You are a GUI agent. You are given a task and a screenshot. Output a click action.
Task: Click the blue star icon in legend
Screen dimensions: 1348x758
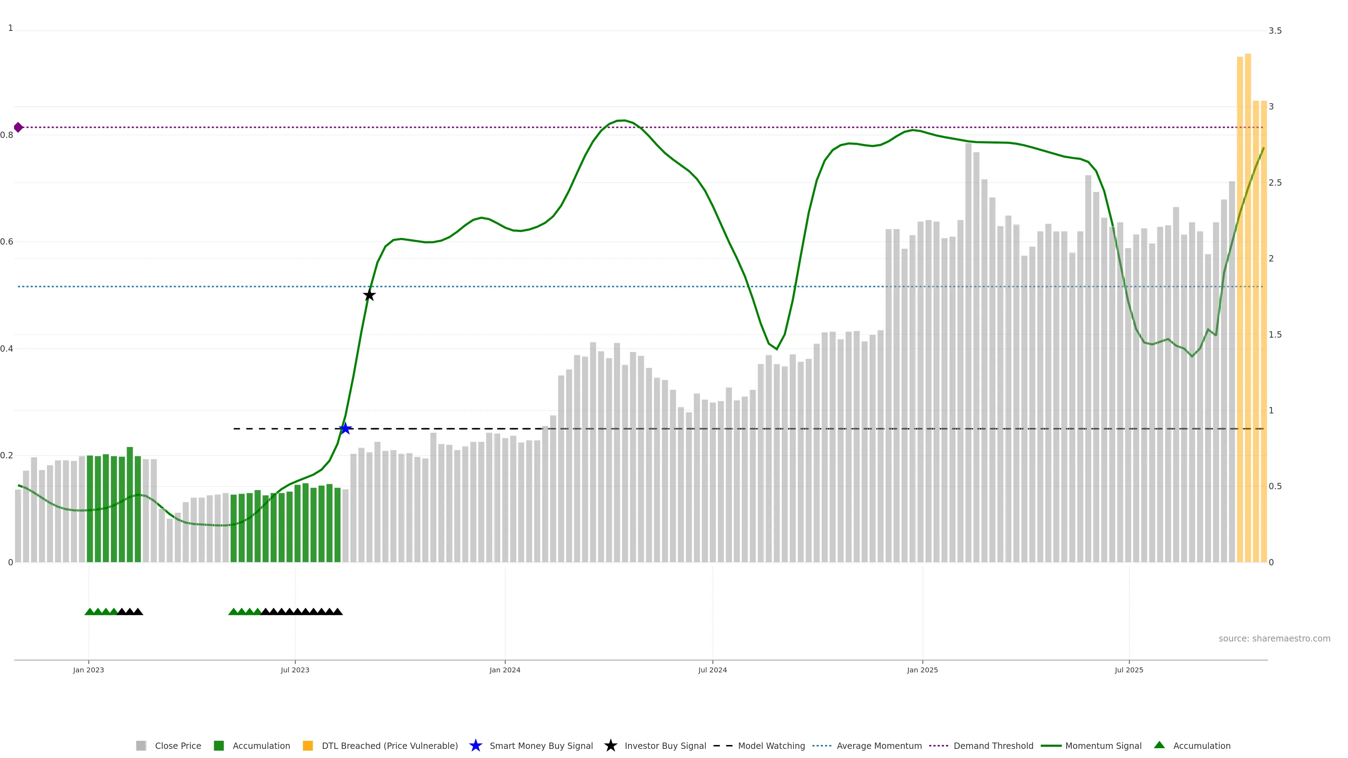[x=475, y=745]
